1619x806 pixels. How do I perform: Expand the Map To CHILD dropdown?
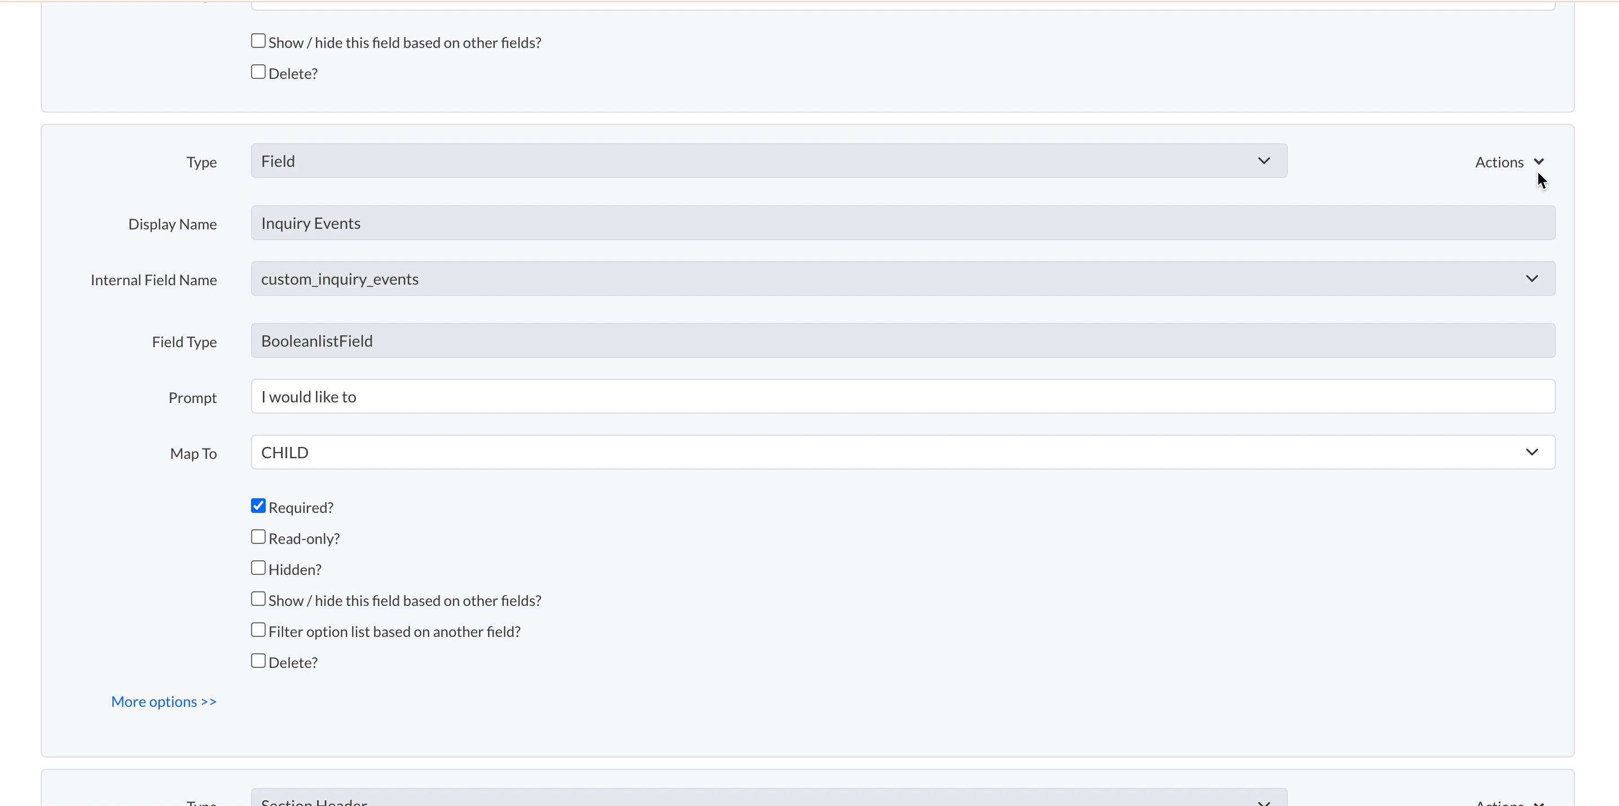click(1532, 452)
